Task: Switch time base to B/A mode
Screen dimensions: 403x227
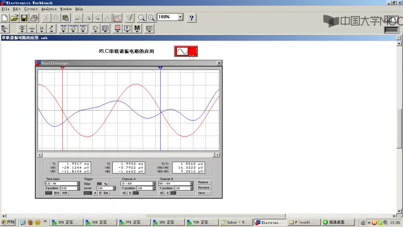Action: [x=57, y=193]
